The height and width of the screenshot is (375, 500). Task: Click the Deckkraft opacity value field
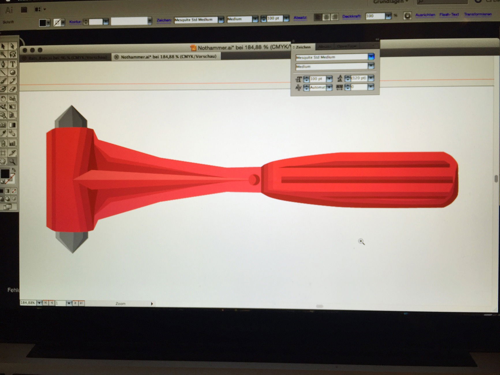click(375, 16)
